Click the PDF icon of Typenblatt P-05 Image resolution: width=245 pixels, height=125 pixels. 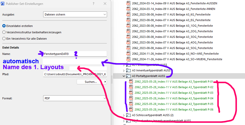pos(131,104)
